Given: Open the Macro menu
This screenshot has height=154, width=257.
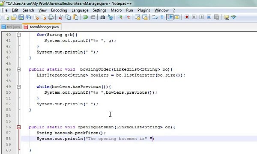Looking at the screenshot, I should coord(116,10).
